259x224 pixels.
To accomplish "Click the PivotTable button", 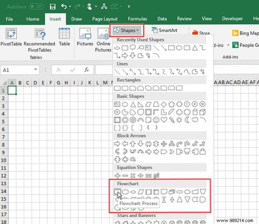I will point(11,37).
